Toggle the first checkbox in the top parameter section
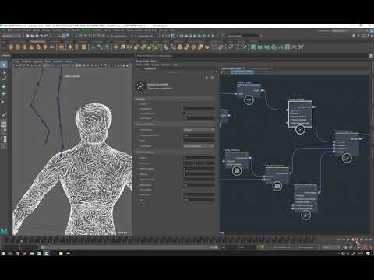This screenshot has width=374, height=280. point(184,103)
